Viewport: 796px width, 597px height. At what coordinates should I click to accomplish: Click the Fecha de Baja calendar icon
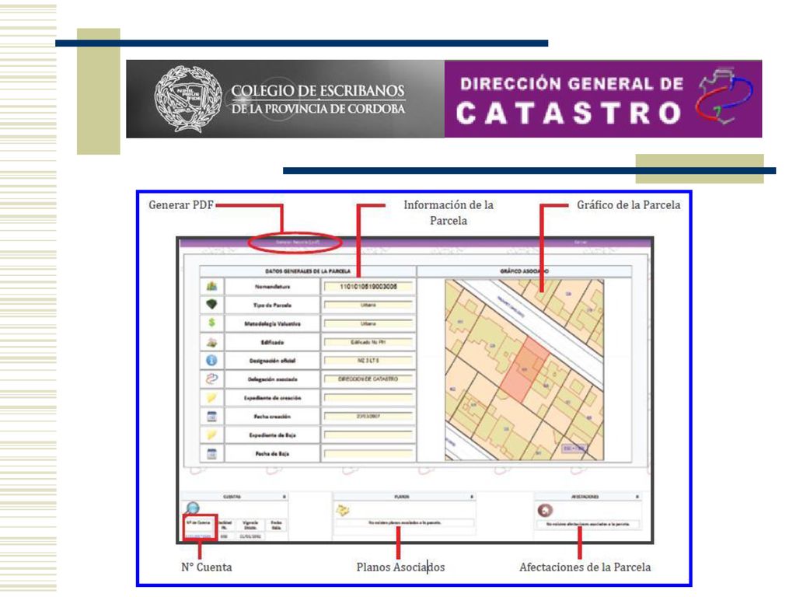coord(211,453)
